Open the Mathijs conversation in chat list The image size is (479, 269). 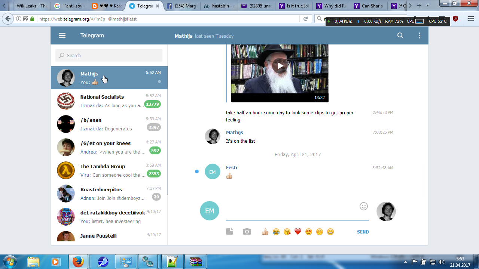click(x=109, y=78)
